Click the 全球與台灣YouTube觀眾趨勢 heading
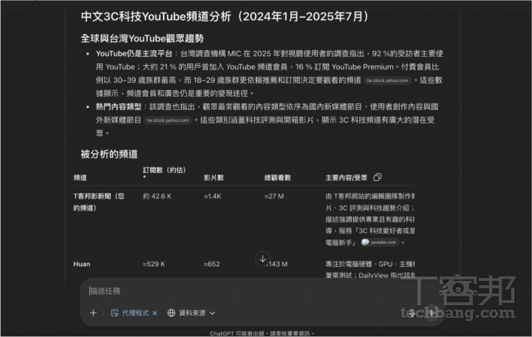This screenshot has height=337, width=532. [x=142, y=38]
